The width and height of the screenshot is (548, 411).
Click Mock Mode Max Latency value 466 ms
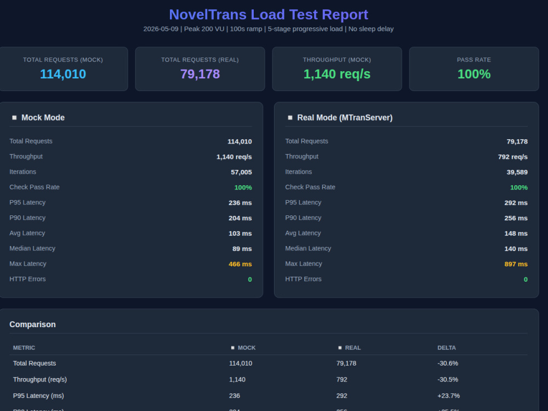240,264
